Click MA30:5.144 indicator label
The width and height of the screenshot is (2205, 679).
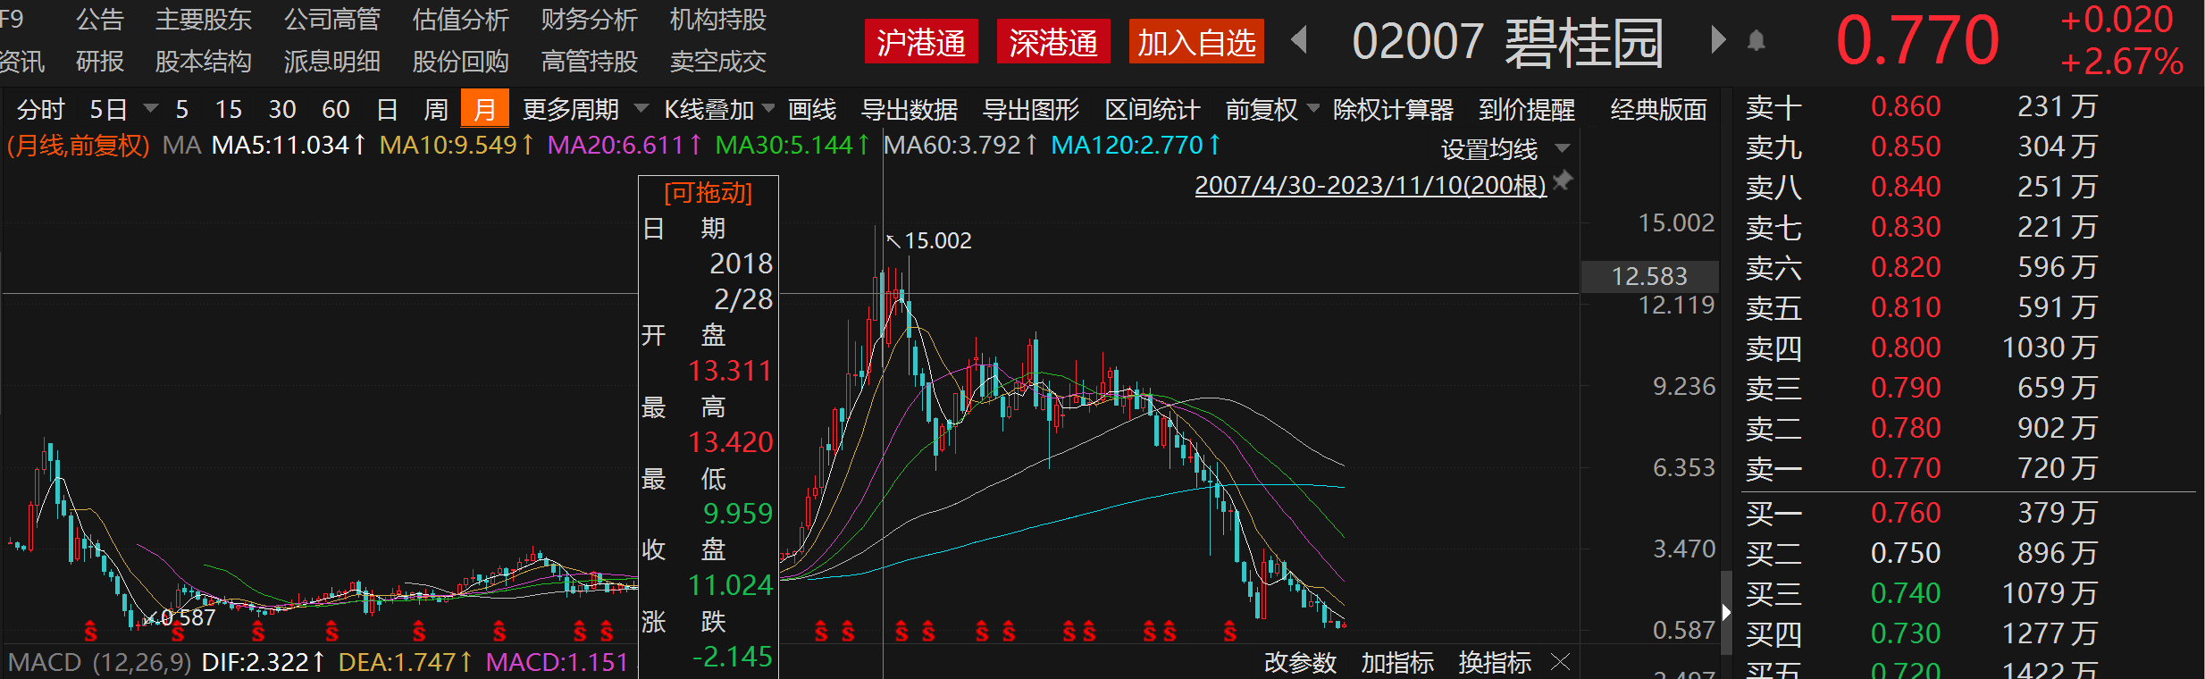[x=792, y=145]
